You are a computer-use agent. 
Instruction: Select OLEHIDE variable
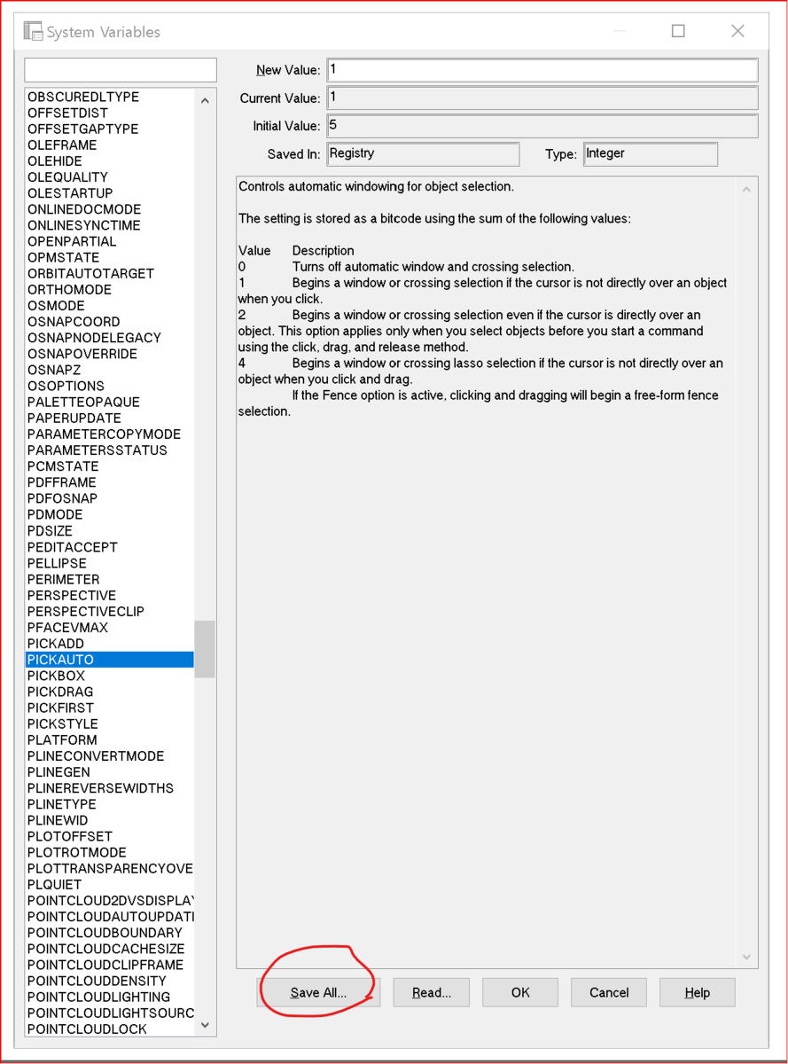[55, 160]
